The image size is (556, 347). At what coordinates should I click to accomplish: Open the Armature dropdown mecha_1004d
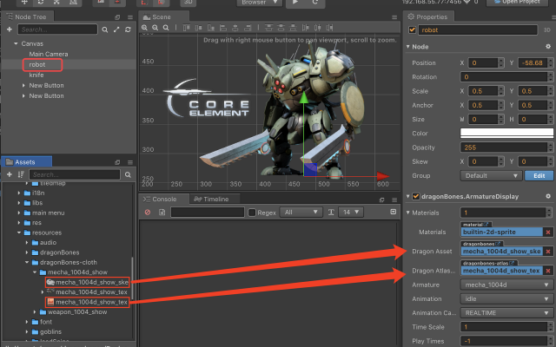click(506, 285)
